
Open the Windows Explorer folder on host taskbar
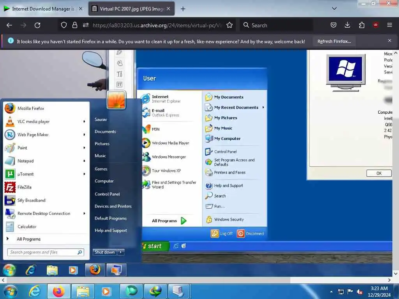click(83, 291)
